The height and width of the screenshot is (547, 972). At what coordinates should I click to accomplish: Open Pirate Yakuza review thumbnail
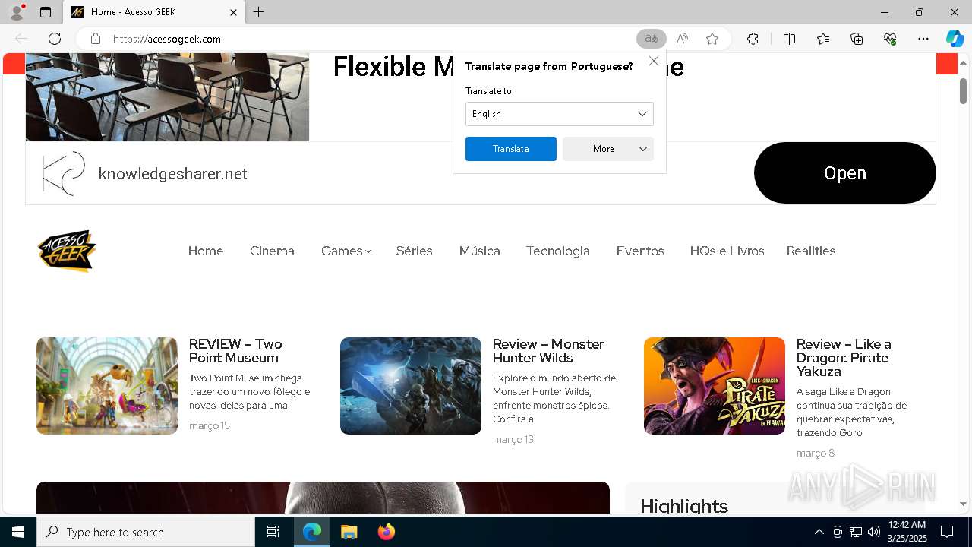(x=715, y=386)
